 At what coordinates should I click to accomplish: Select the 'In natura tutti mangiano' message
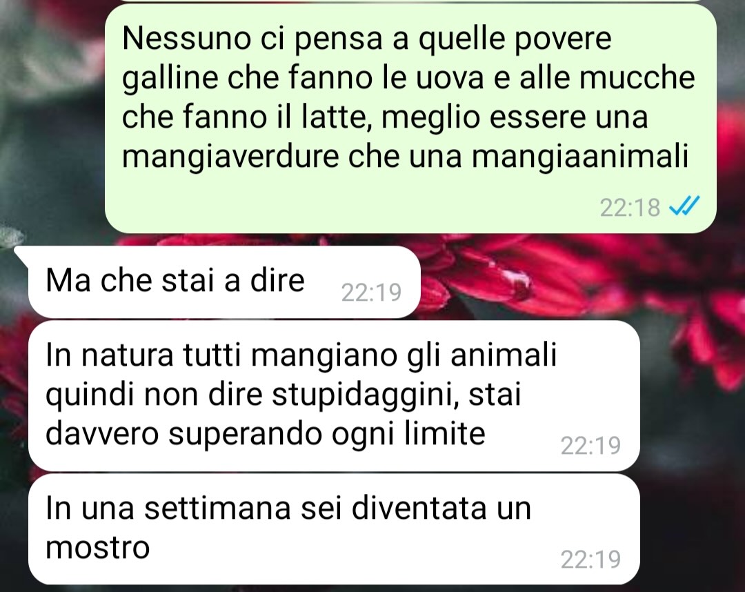[334, 396]
